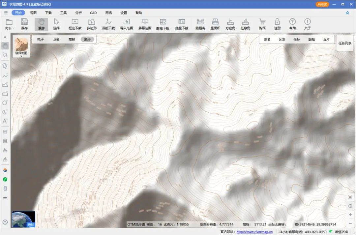Choose the 任意角 arbitrary angle tool

(x=245, y=24)
